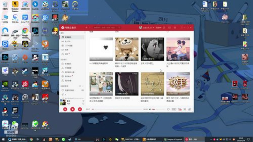Open the playlist queue icon in player bar

point(190,109)
